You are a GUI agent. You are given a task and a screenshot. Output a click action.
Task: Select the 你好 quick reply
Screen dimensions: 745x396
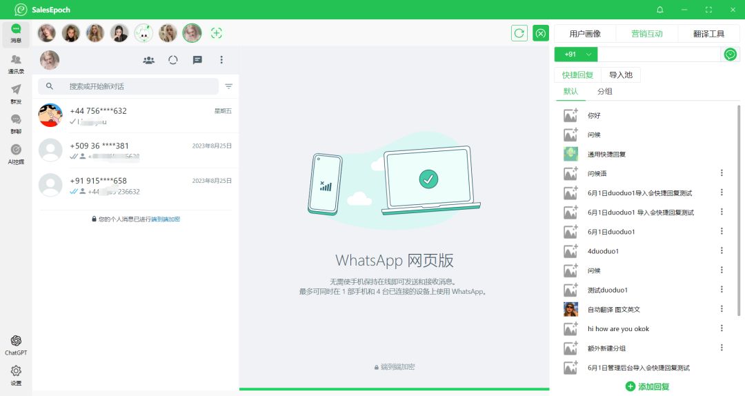[594, 115]
